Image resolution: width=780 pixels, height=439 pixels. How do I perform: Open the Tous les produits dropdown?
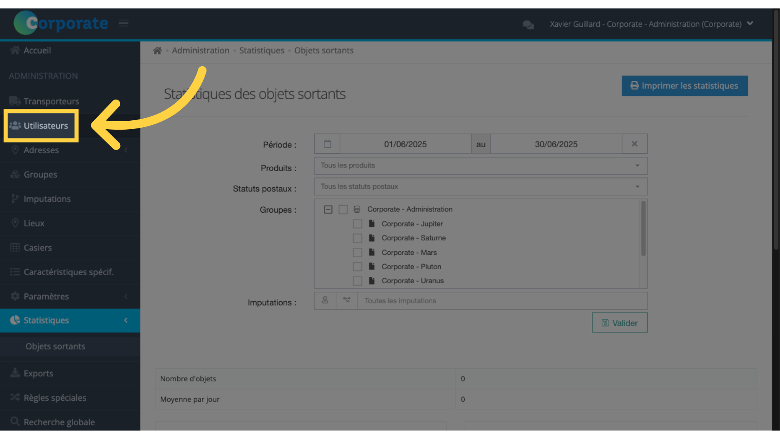[481, 165]
